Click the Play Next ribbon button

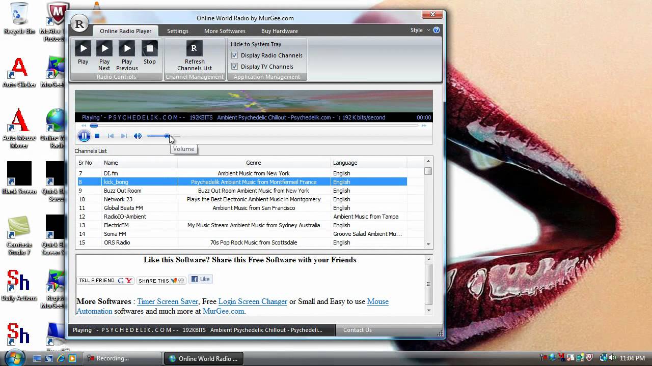point(104,56)
